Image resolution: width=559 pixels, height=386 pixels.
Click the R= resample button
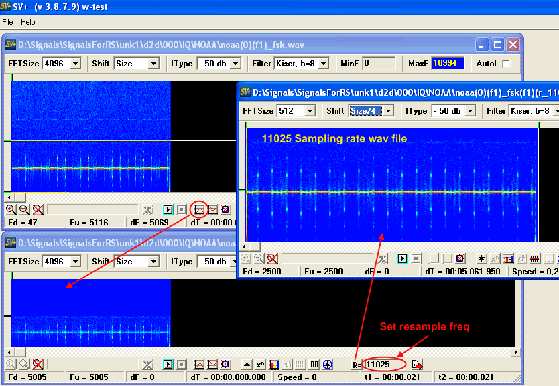(357, 365)
